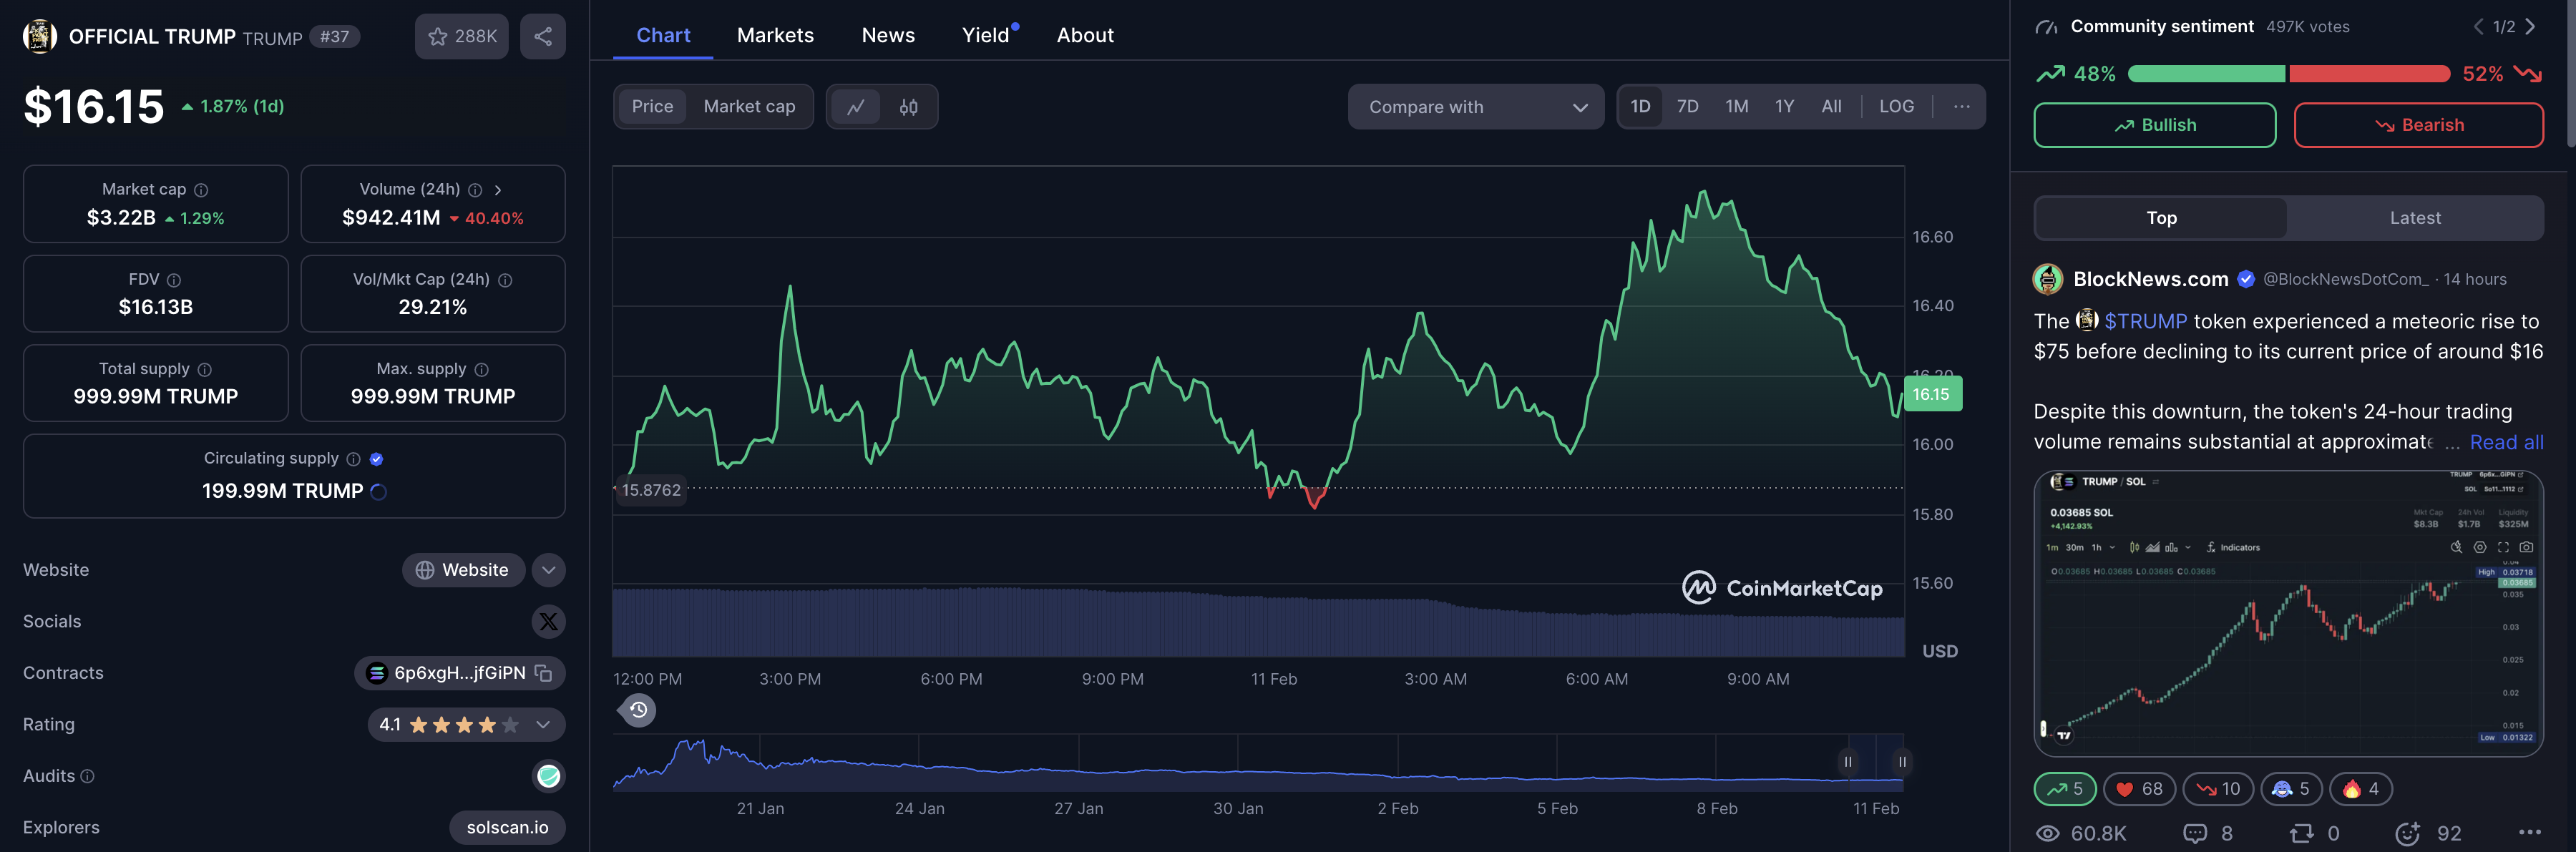Switch to the Latest posts tab
2576x852 pixels.
[x=2414, y=218]
